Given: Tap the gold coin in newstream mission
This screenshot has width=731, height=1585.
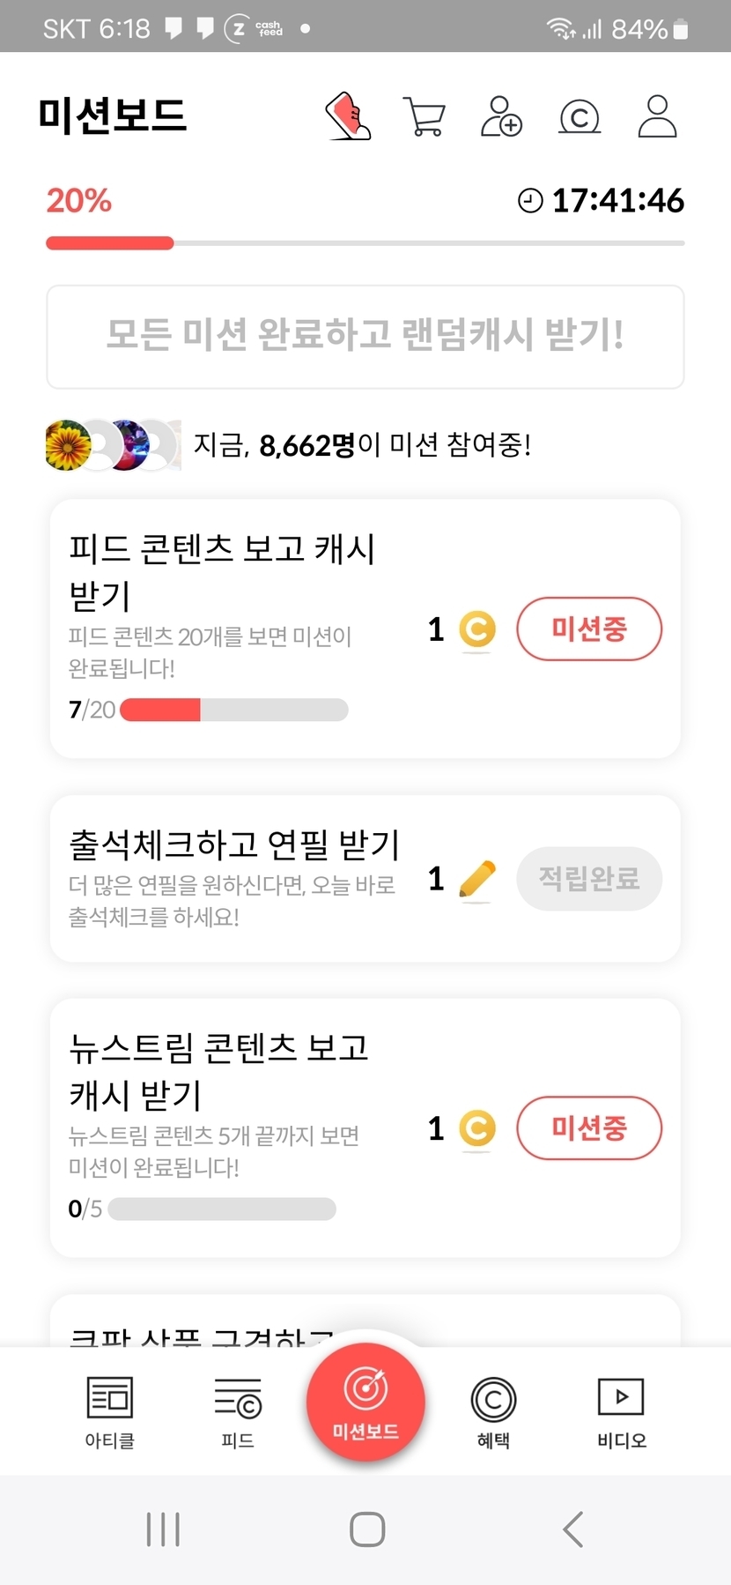Looking at the screenshot, I should point(477,1128).
